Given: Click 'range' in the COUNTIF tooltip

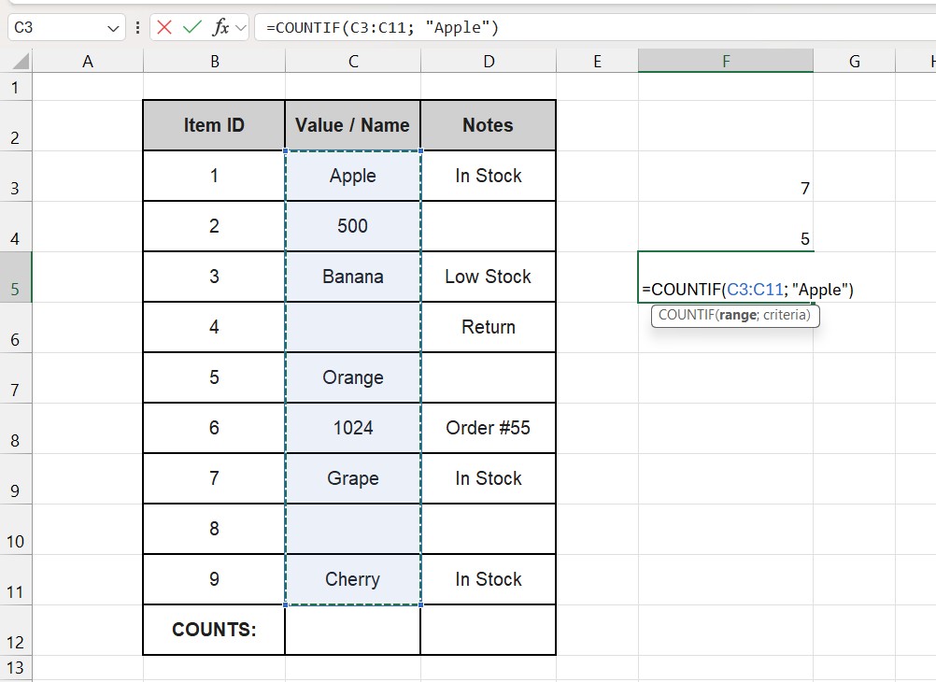Looking at the screenshot, I should point(737,316).
